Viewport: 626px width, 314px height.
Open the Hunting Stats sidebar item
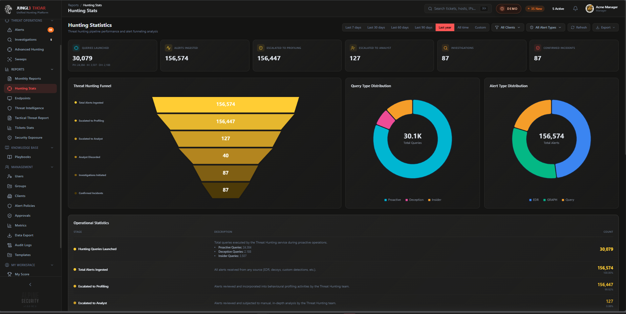(30, 88)
